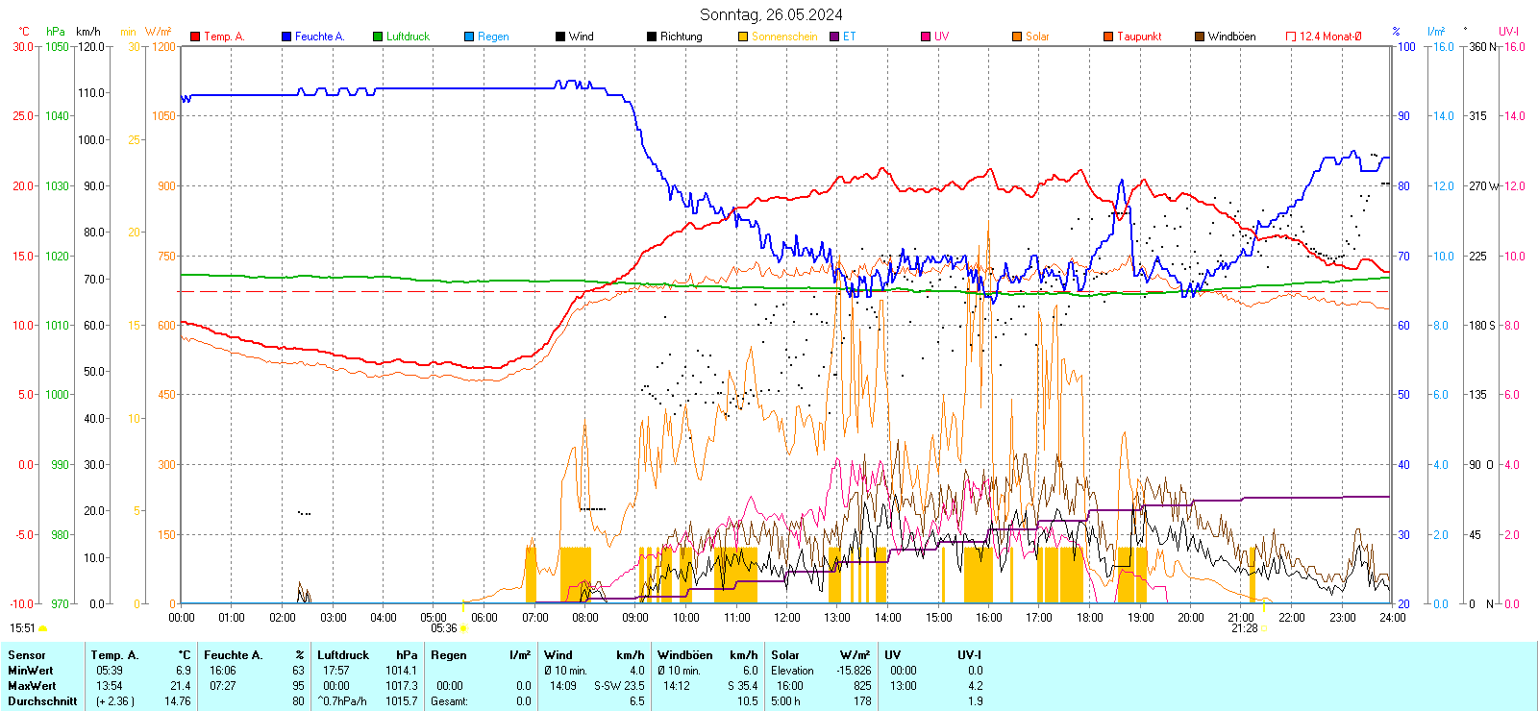Click the Richtung legend label
Screen dimensions: 1538x711
point(681,37)
